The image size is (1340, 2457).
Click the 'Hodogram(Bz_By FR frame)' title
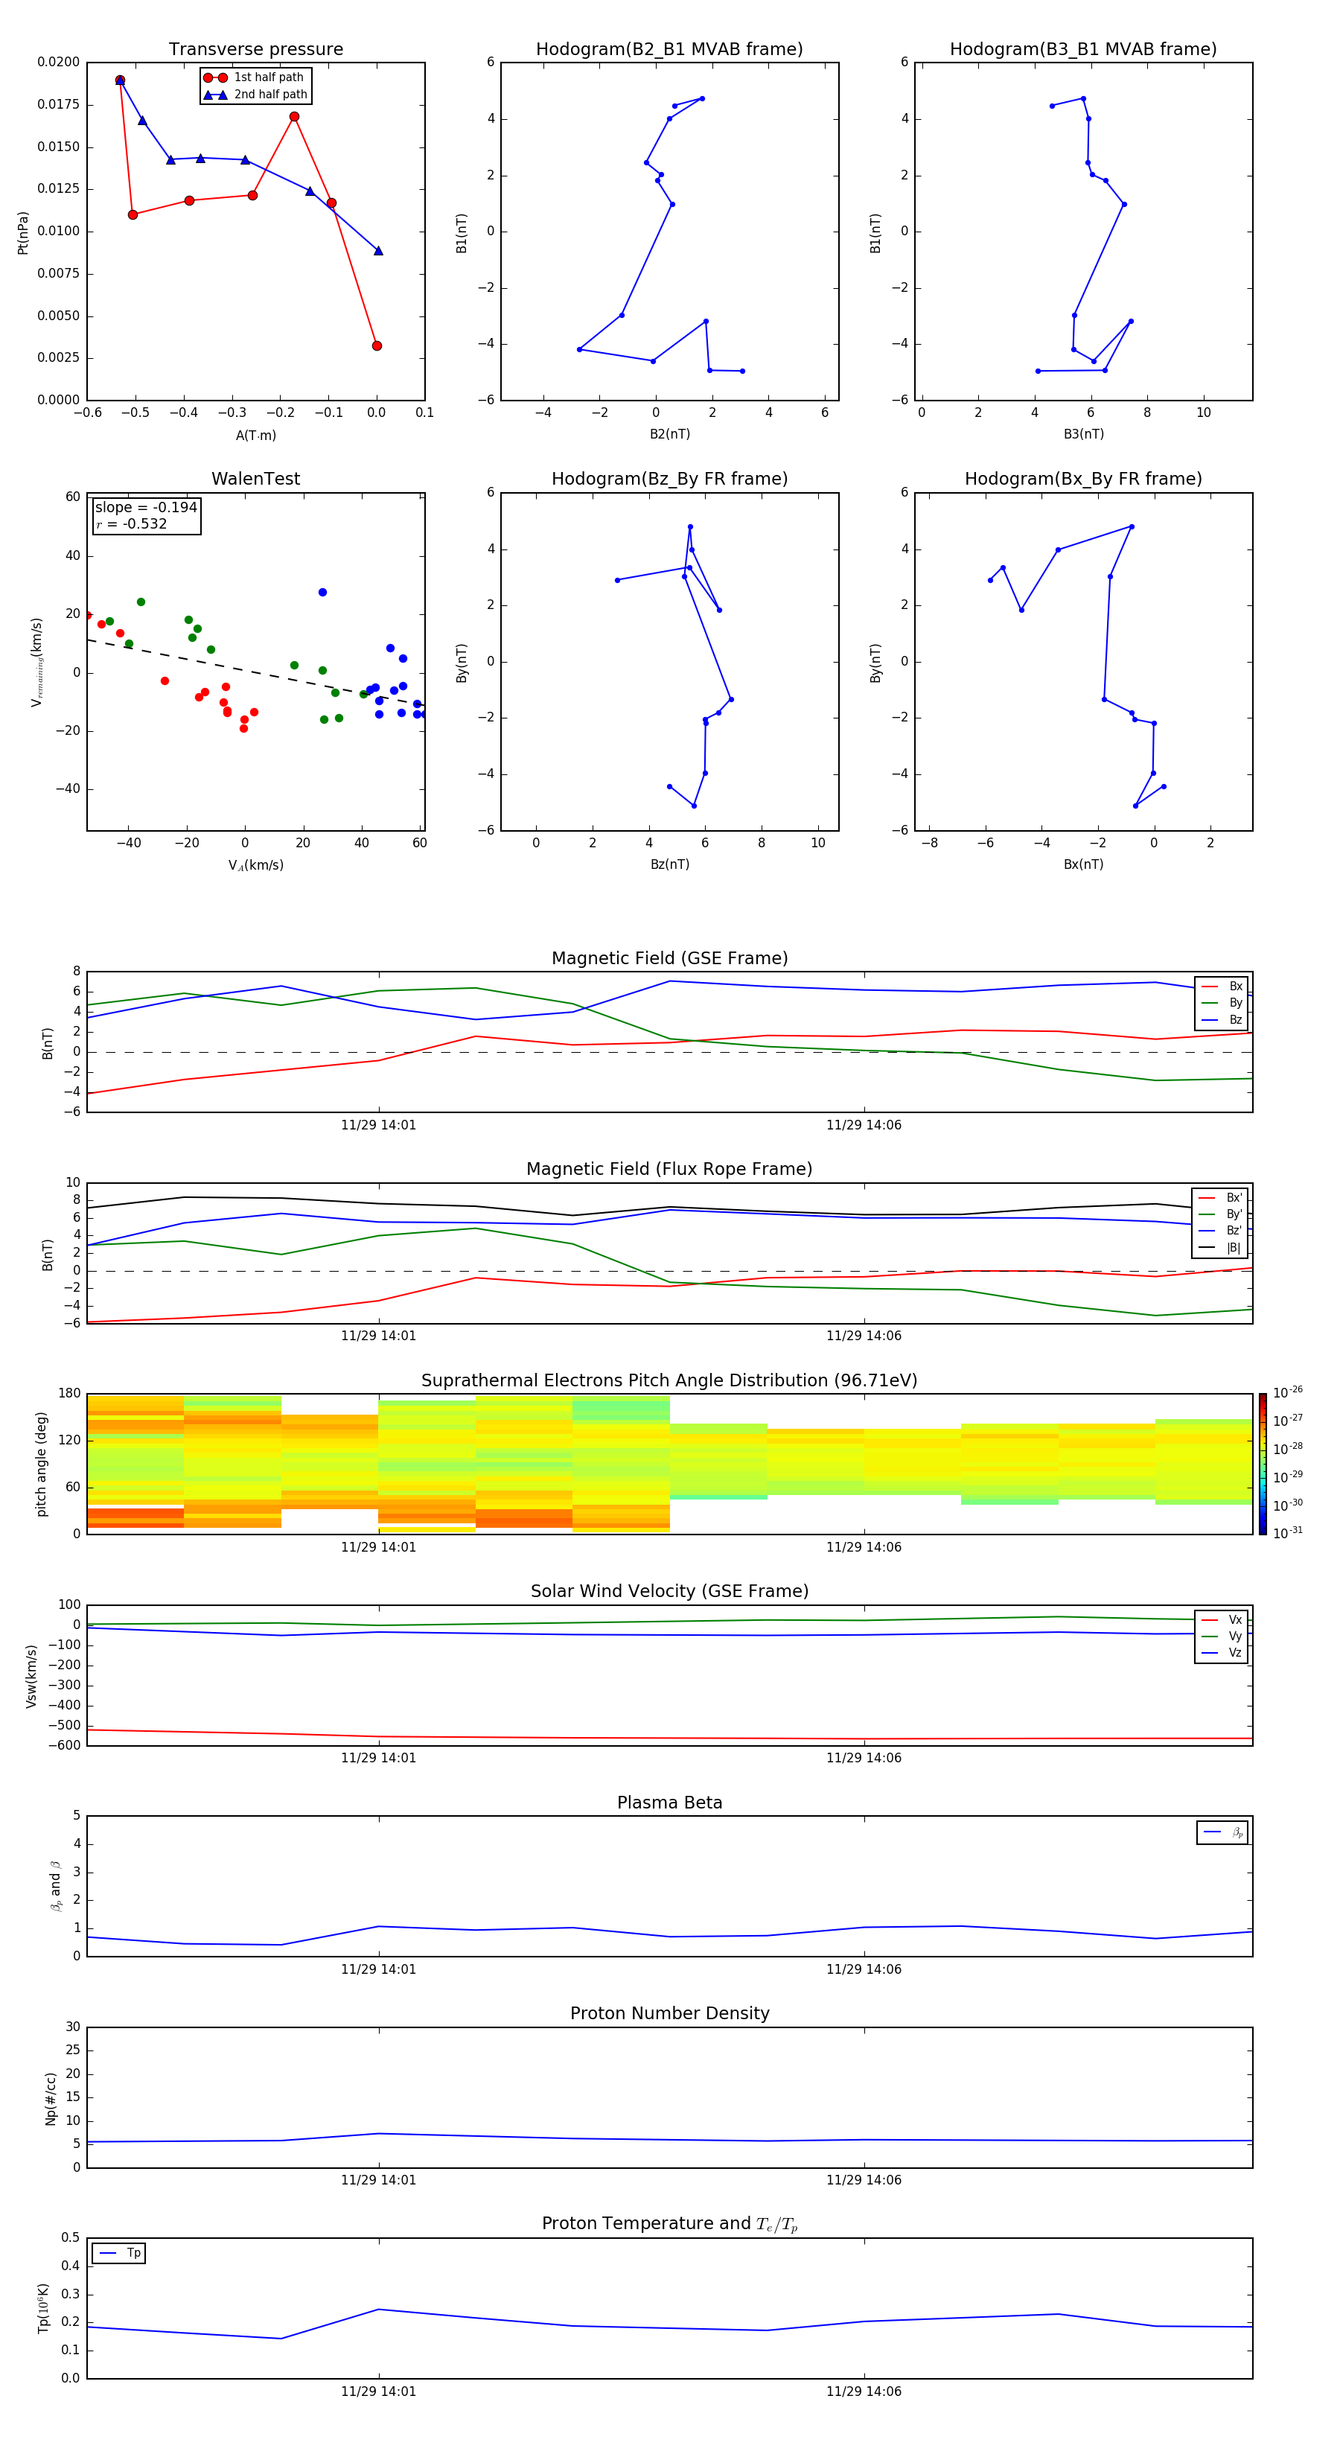click(669, 479)
